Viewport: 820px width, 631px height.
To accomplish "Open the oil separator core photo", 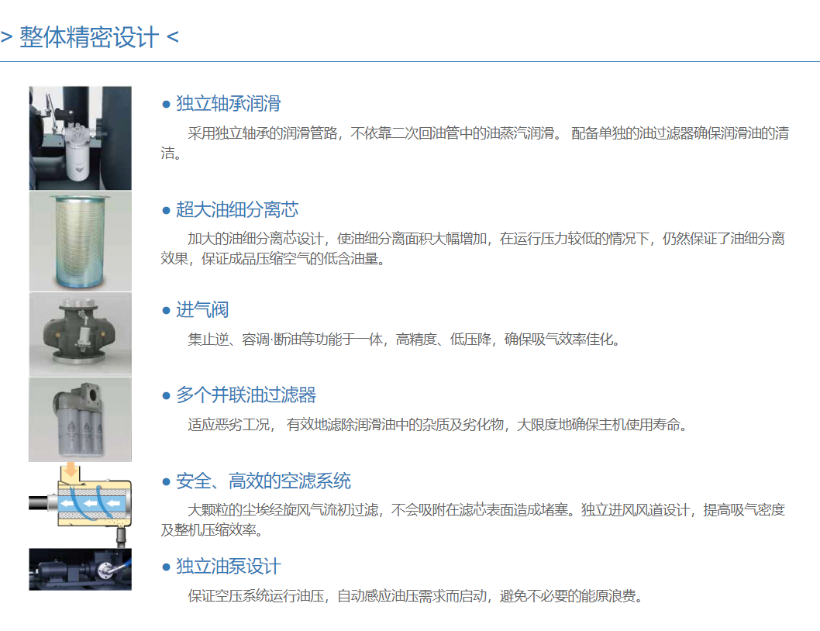I will pos(81,240).
